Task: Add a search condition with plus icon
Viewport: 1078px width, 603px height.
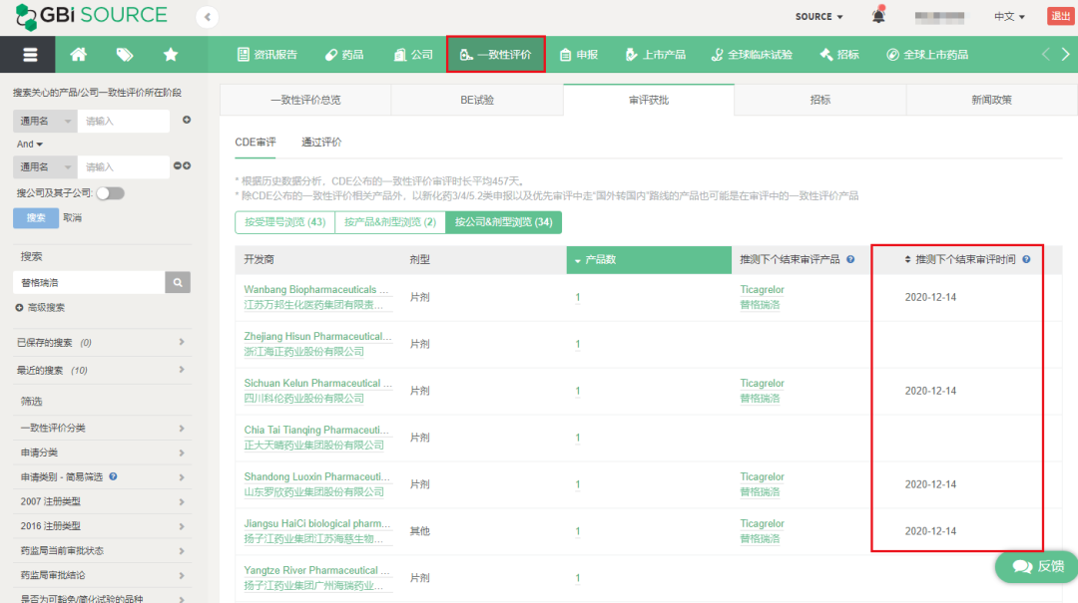Action: click(x=187, y=121)
